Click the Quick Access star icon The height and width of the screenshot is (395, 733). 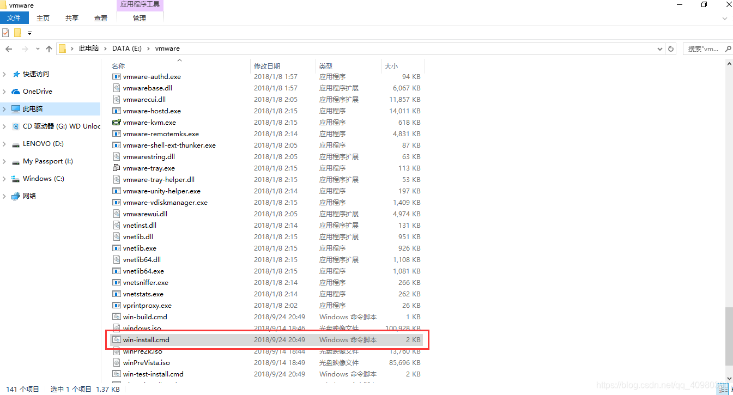tap(16, 74)
